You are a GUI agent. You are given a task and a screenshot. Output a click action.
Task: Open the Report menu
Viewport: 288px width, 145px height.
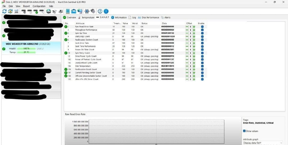[26, 6]
